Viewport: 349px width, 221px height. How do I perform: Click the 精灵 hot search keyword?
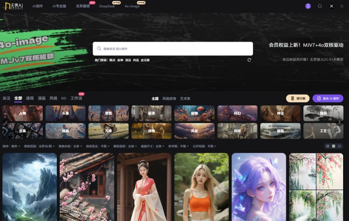pyautogui.click(x=112, y=60)
